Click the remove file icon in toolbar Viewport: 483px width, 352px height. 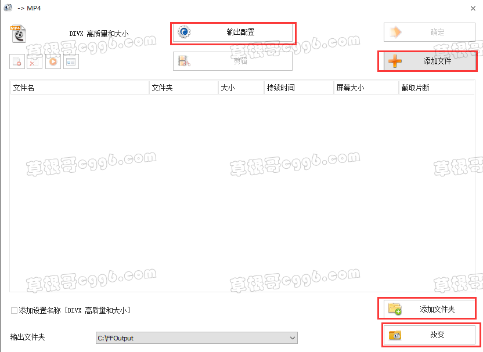(17, 61)
